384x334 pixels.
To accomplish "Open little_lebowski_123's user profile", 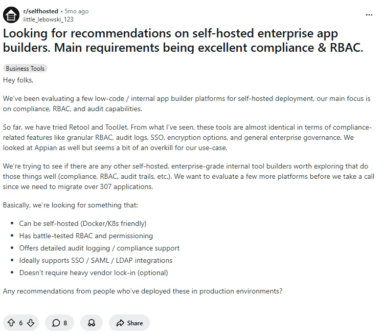I will pyautogui.click(x=48, y=19).
